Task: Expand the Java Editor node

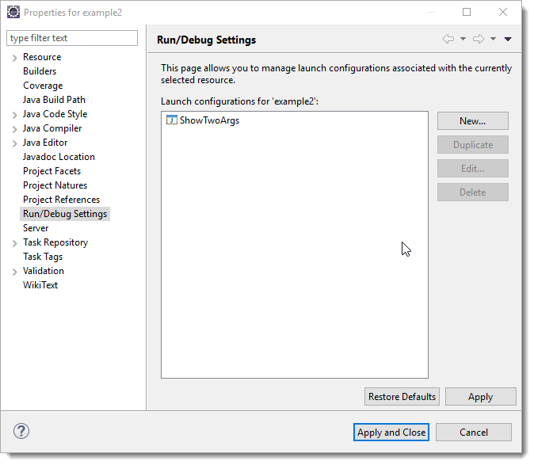Action: [x=14, y=143]
